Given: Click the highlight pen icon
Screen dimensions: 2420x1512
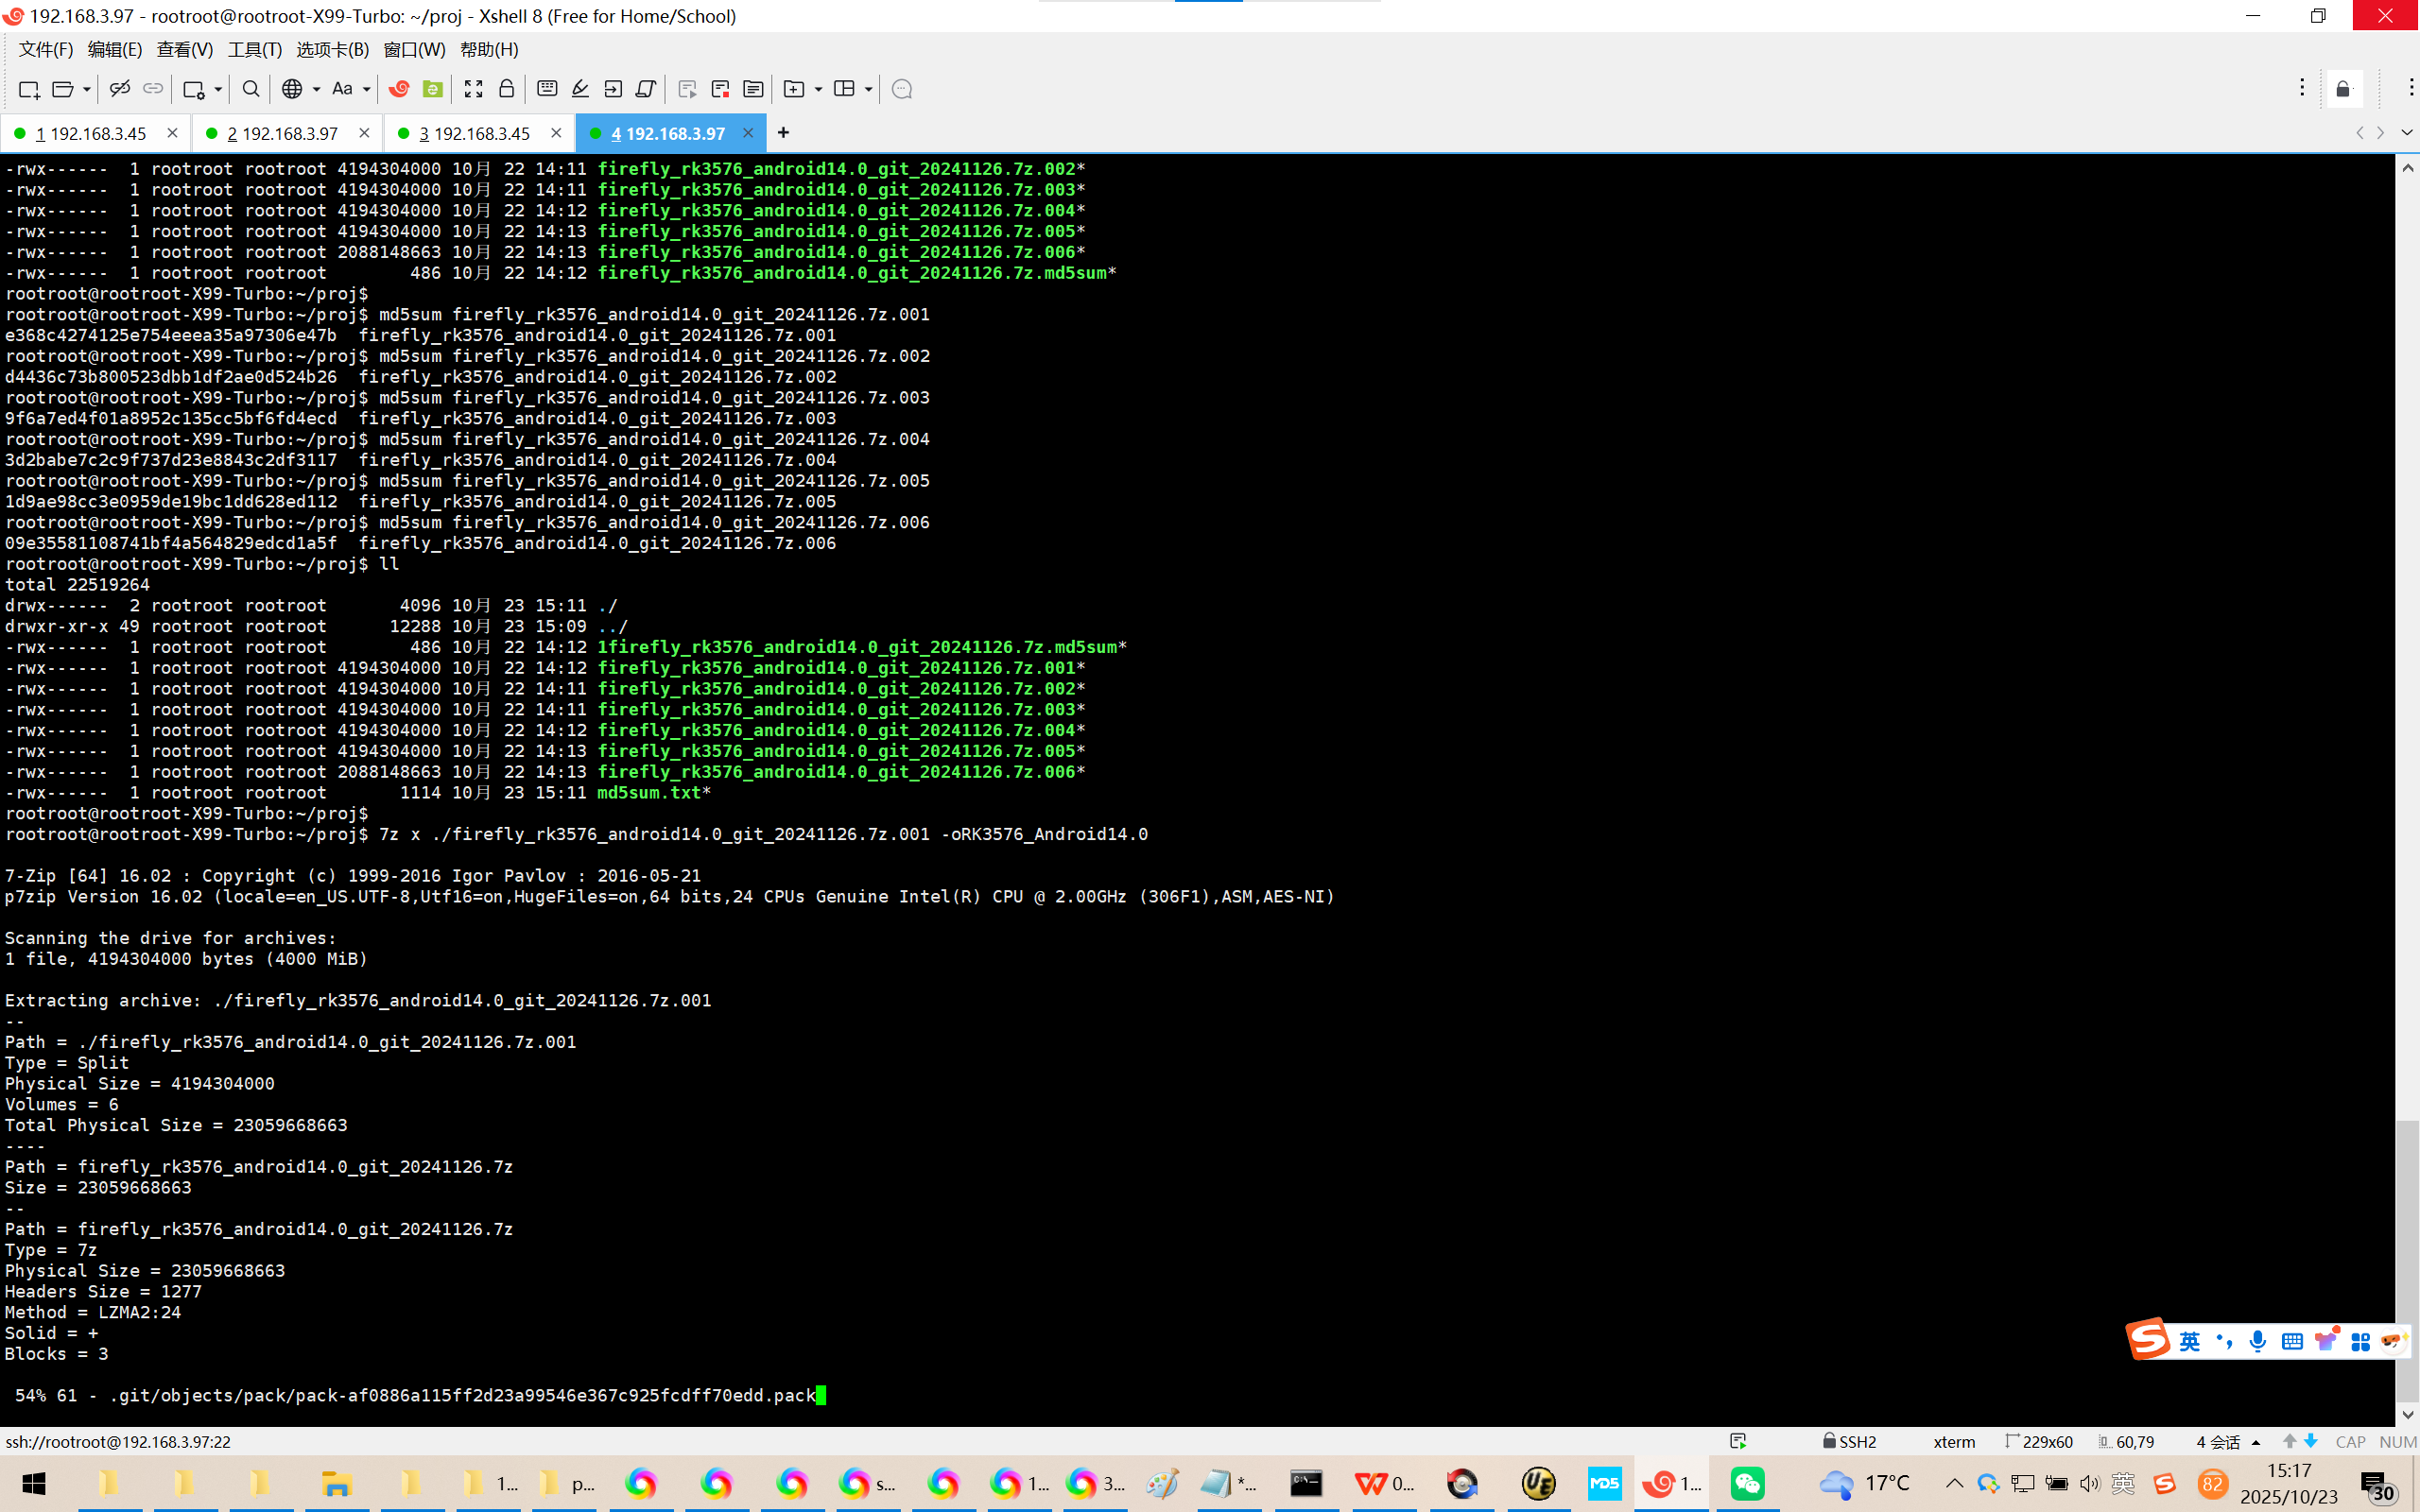Looking at the screenshot, I should [x=580, y=89].
